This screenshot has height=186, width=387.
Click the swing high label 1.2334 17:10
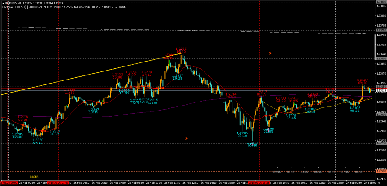(147, 73)
